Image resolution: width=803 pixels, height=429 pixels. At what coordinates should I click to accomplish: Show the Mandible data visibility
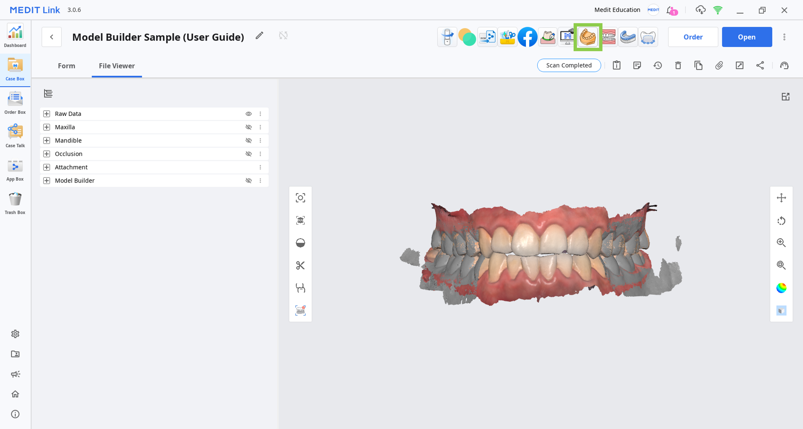point(249,140)
